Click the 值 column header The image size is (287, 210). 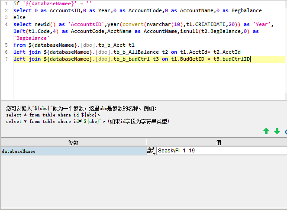click(219, 142)
